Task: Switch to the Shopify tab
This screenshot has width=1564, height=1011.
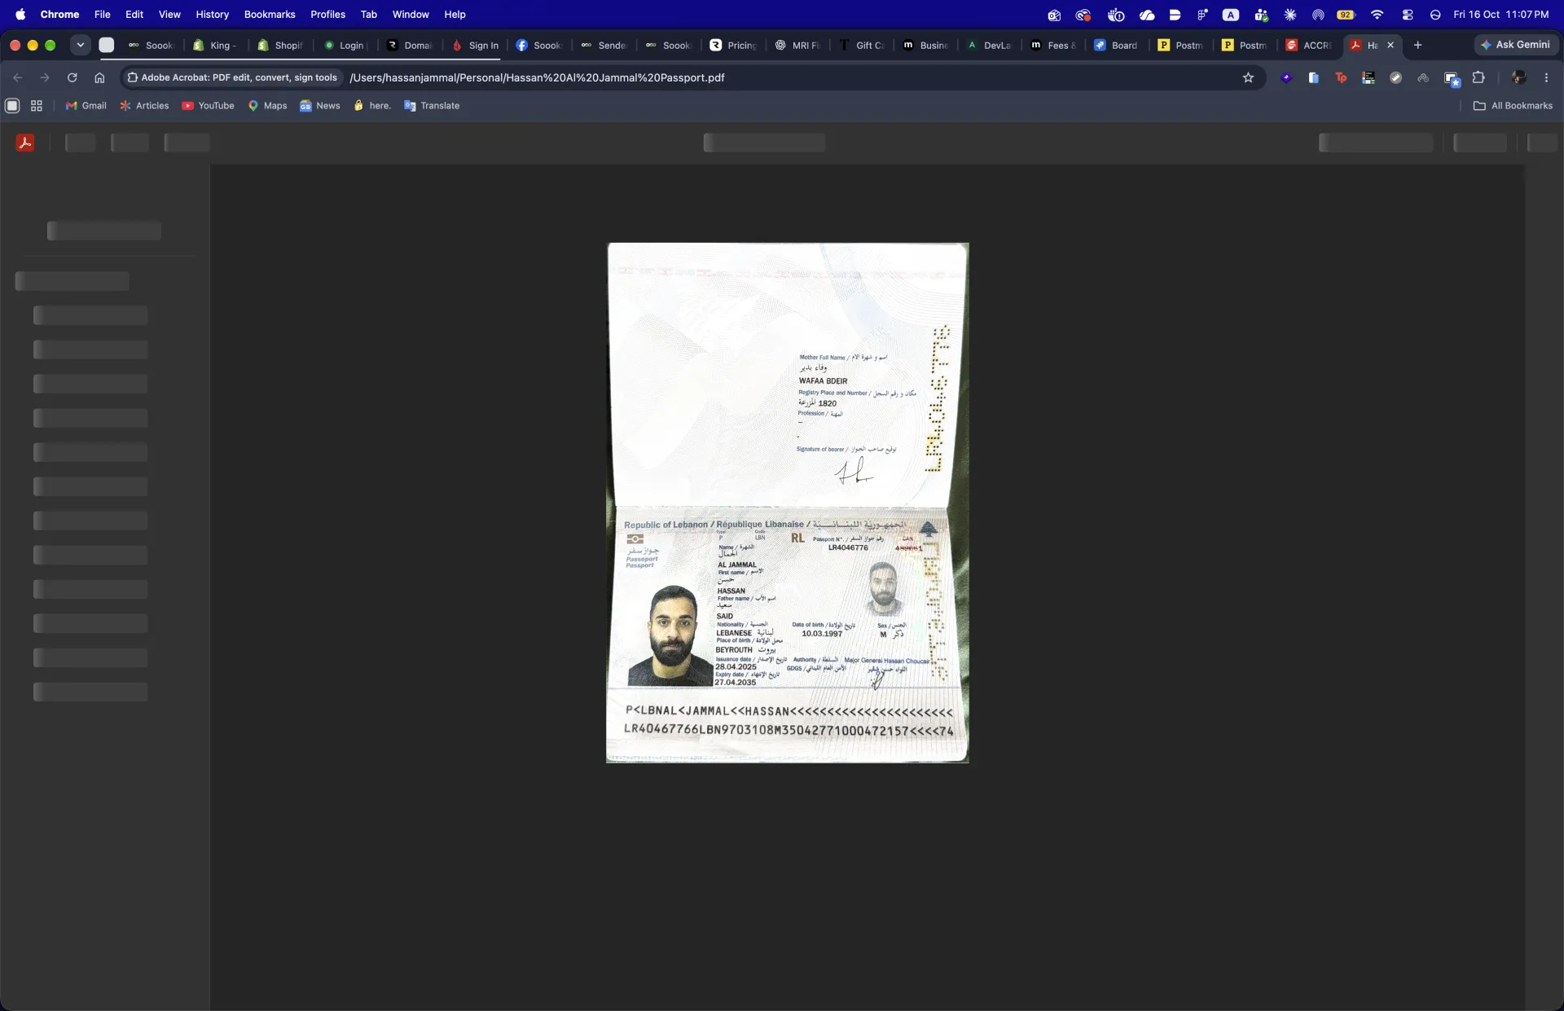Action: click(x=280, y=45)
